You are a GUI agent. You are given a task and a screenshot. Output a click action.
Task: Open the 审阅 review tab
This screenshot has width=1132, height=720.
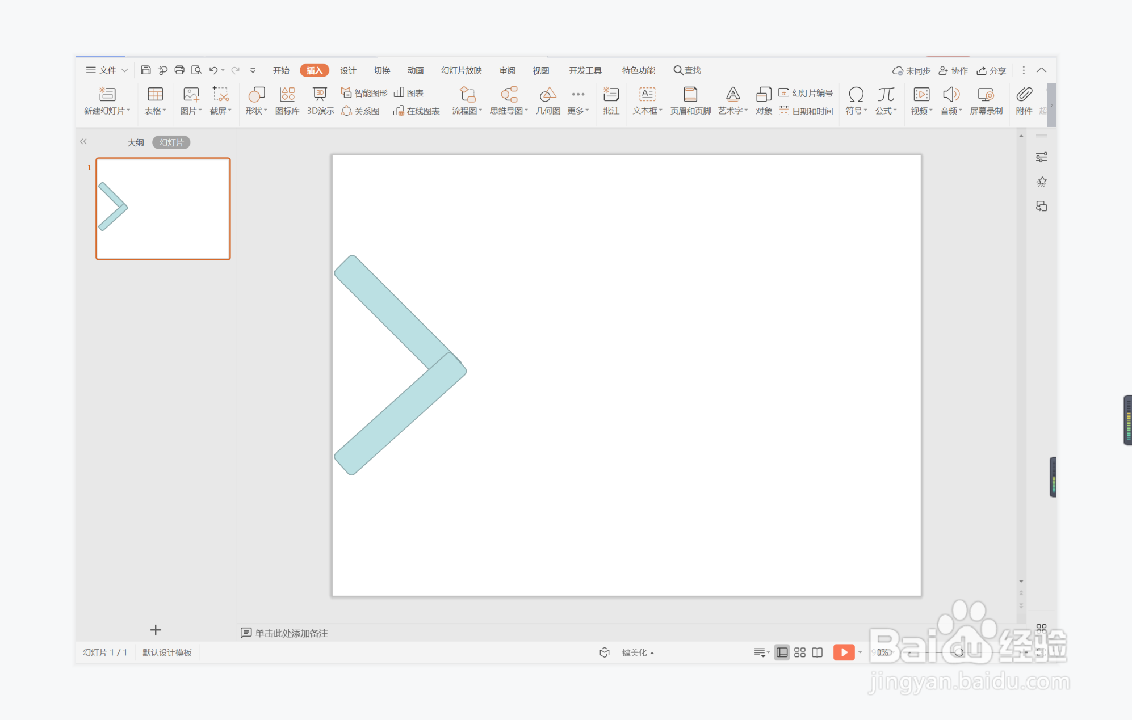point(508,70)
